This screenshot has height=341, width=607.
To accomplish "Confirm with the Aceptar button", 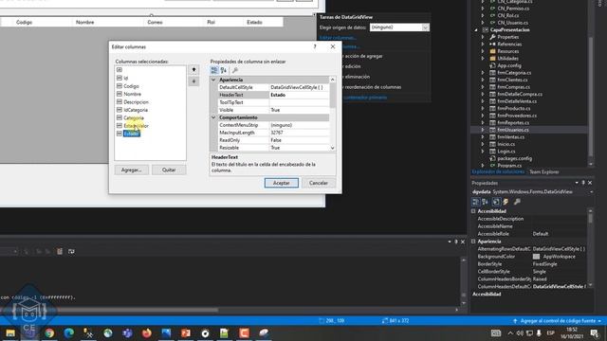I will coord(282,183).
